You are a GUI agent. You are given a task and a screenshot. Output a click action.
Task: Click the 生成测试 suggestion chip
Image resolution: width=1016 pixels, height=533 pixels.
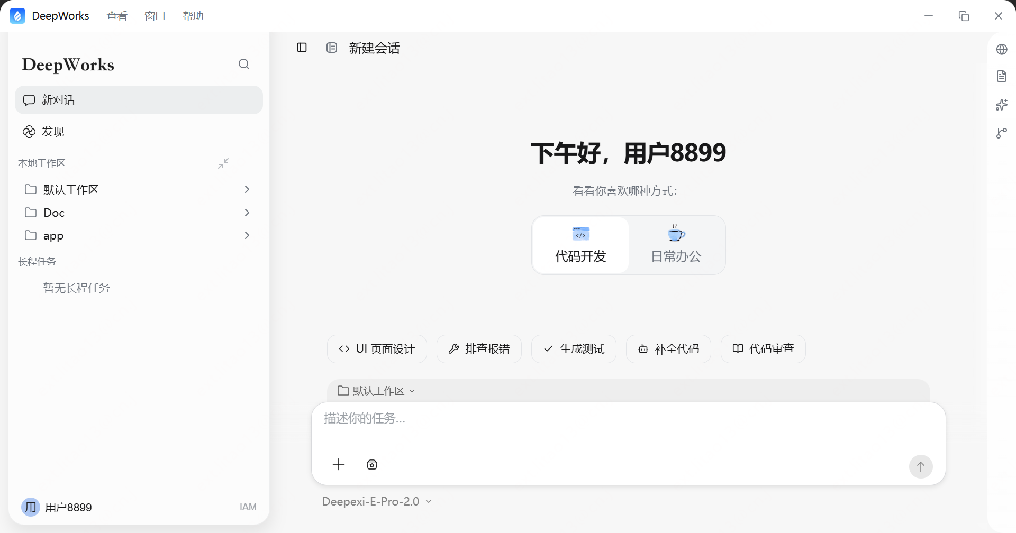[574, 349]
